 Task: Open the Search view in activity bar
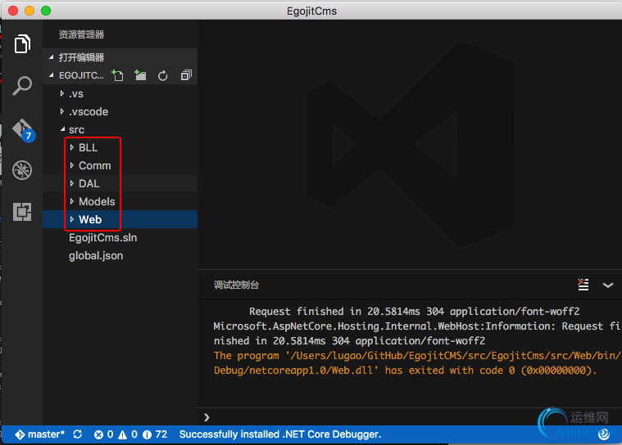[22, 86]
